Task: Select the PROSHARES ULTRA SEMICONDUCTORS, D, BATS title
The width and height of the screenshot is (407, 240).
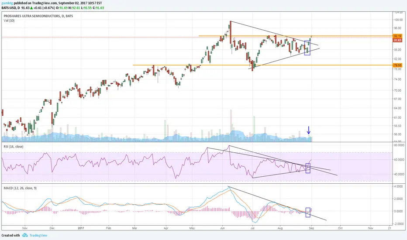Action: coord(38,16)
